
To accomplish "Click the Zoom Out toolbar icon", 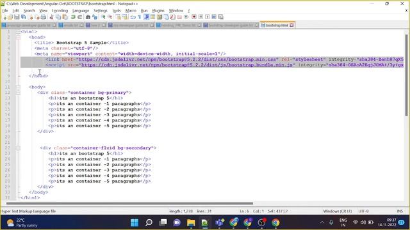I will [110, 17].
